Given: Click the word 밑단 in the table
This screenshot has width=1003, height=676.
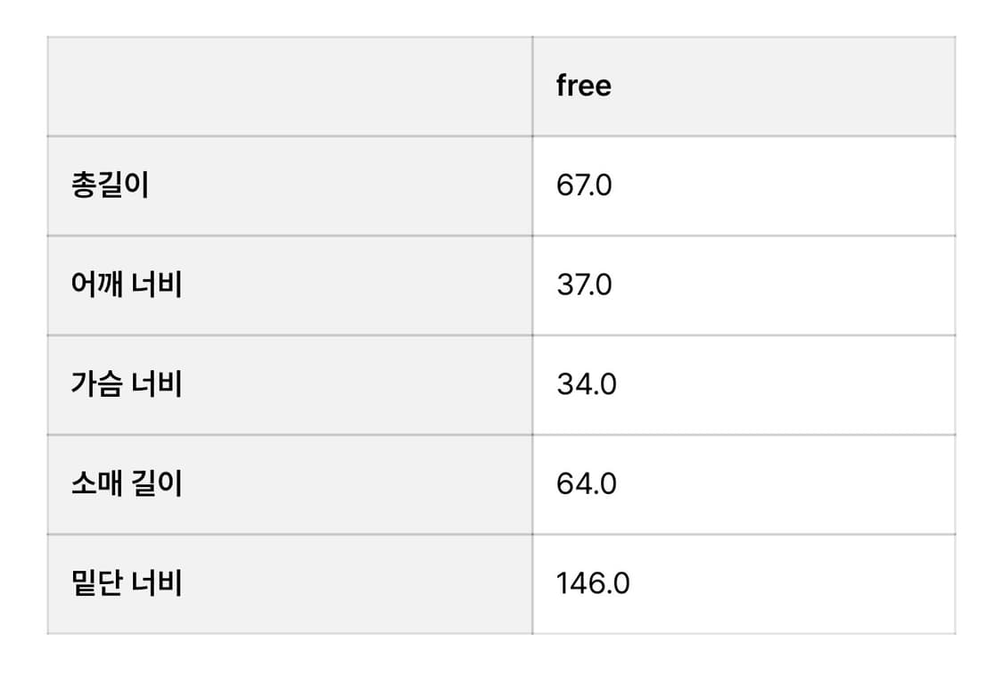Looking at the screenshot, I should [95, 584].
